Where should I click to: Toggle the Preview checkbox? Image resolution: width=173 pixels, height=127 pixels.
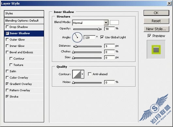(x=149, y=36)
